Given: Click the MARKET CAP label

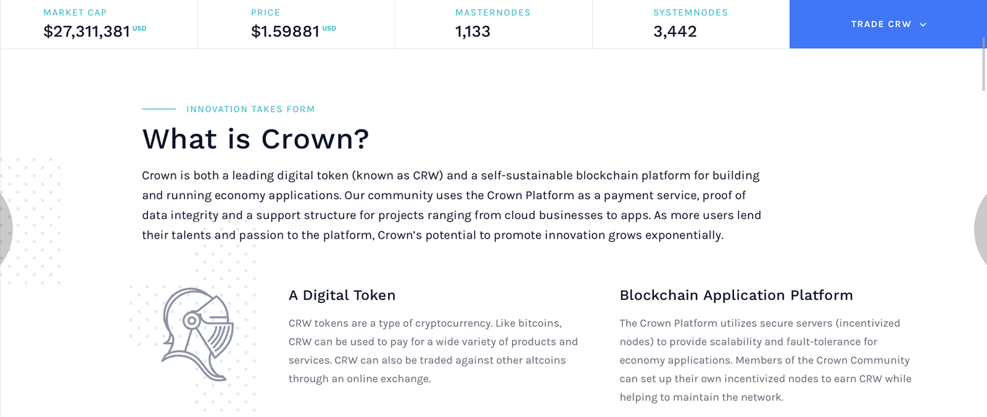Looking at the screenshot, I should [75, 12].
